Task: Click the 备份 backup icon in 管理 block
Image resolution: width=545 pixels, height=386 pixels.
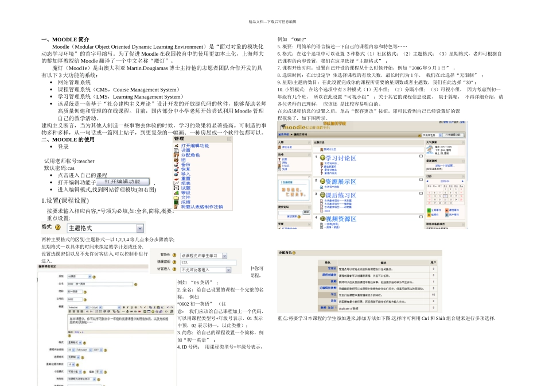Action: pos(177,165)
